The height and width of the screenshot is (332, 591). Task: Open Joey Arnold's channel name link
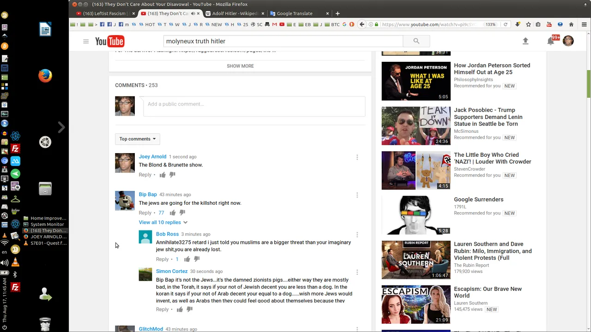152,157
